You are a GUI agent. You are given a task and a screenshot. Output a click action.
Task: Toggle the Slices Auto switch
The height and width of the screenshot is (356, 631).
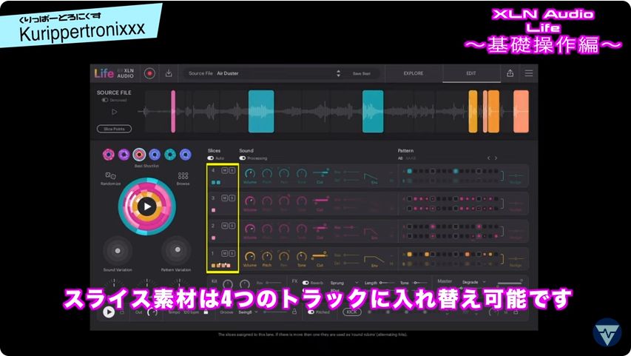(211, 158)
